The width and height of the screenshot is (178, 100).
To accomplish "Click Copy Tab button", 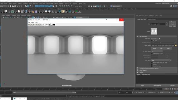I will pyautogui.click(x=172, y=85).
